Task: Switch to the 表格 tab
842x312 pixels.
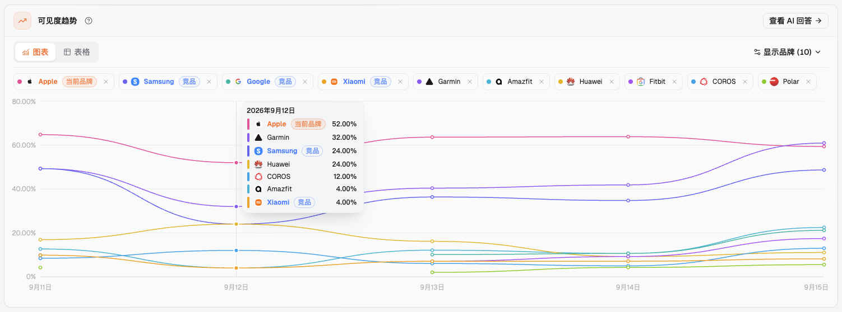Action: (x=77, y=52)
